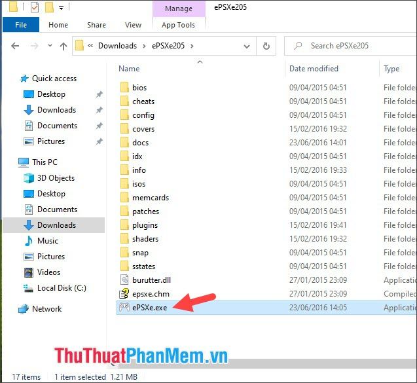This screenshot has height=383, width=417.
Task: Open the Quick Access Toolbar customize dropdown
Action: [61, 8]
